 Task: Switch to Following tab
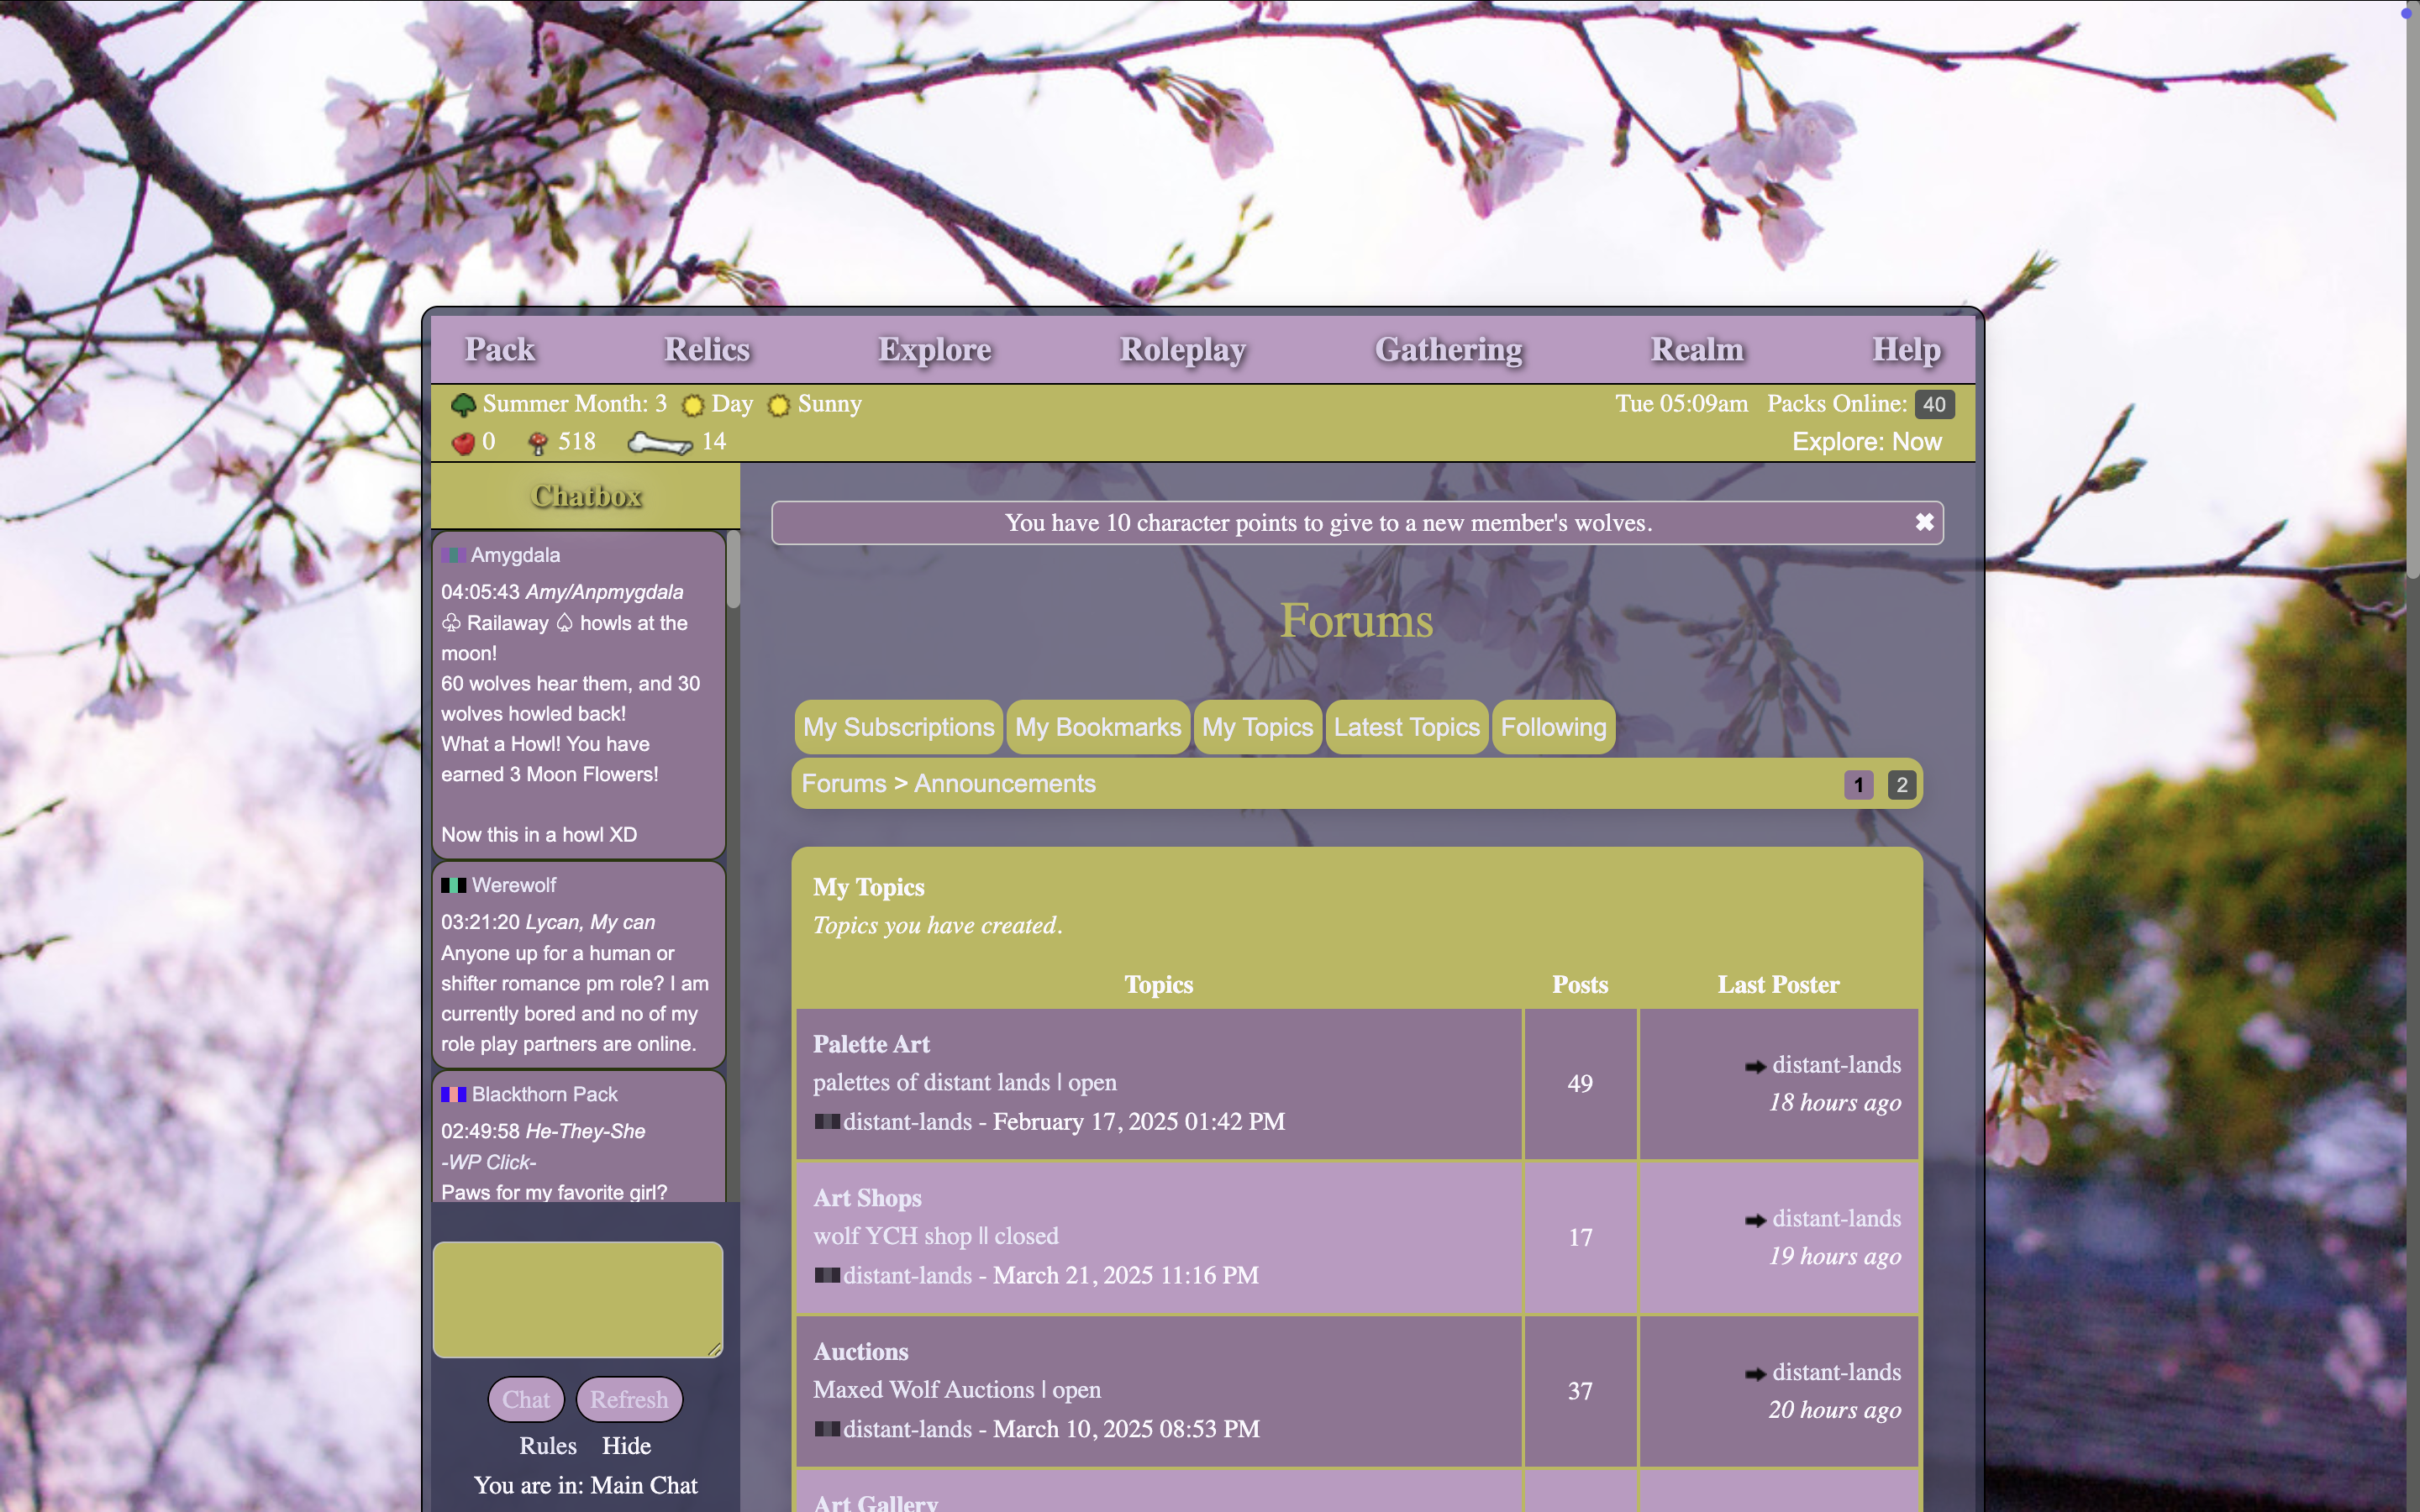(1553, 727)
